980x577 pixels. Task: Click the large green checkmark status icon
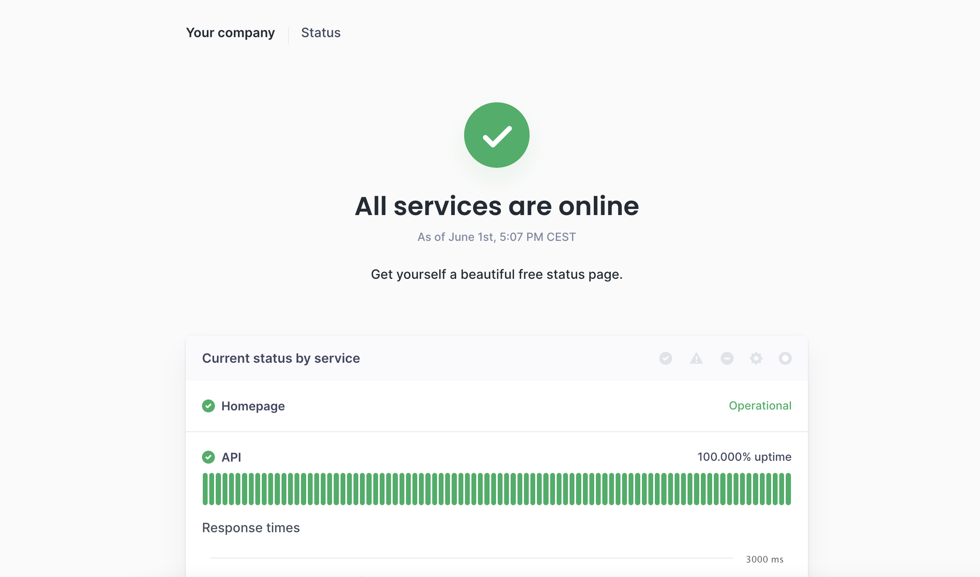[496, 135]
